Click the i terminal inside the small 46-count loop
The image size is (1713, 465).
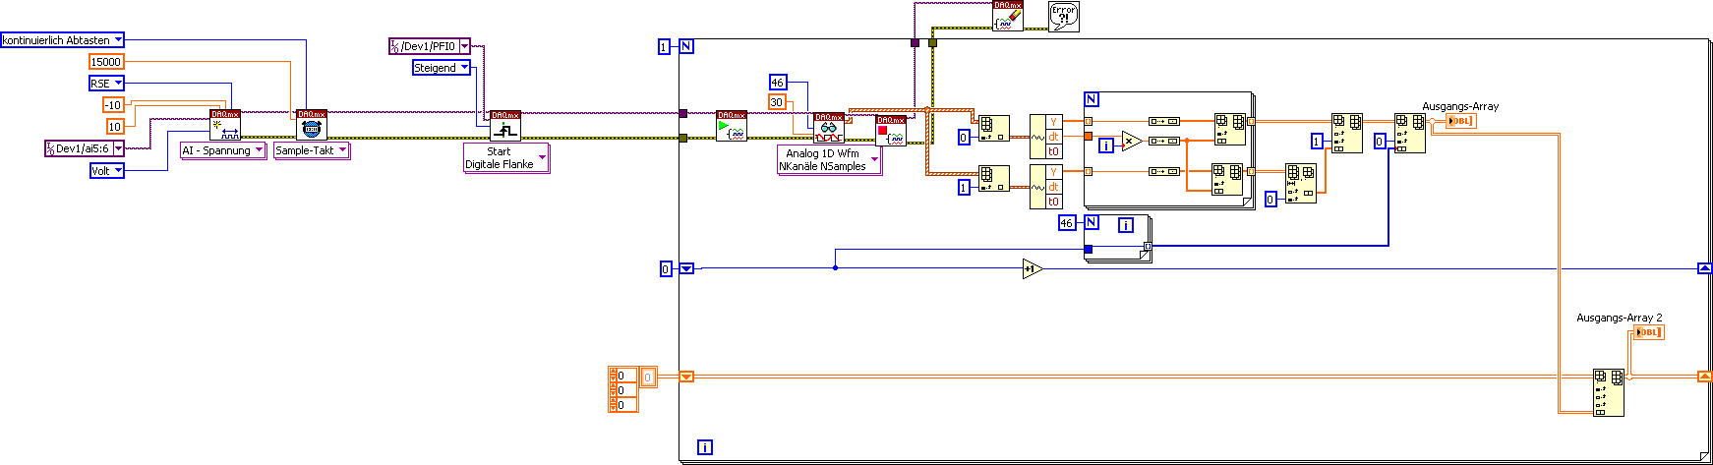tap(1126, 225)
